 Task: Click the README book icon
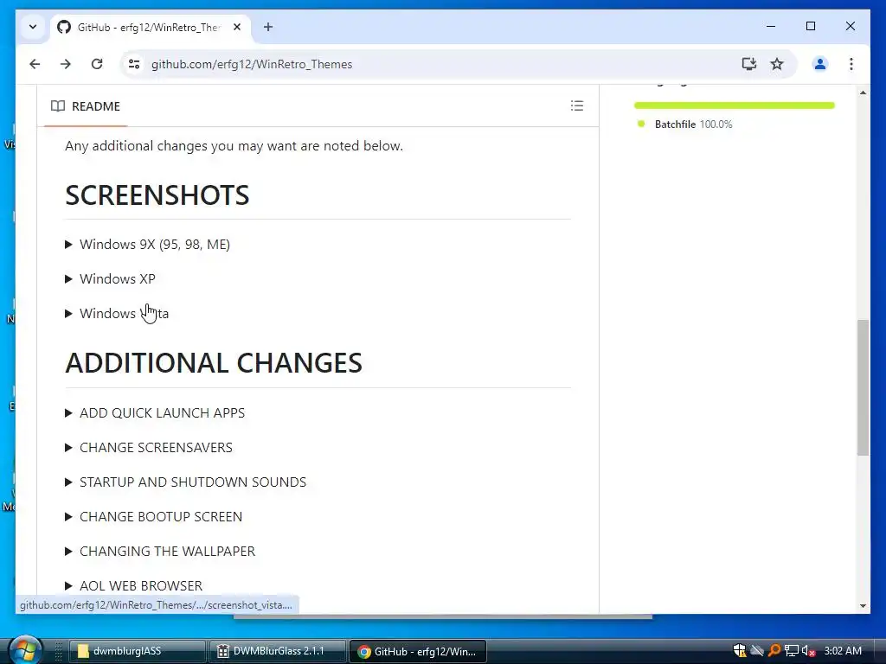click(58, 106)
